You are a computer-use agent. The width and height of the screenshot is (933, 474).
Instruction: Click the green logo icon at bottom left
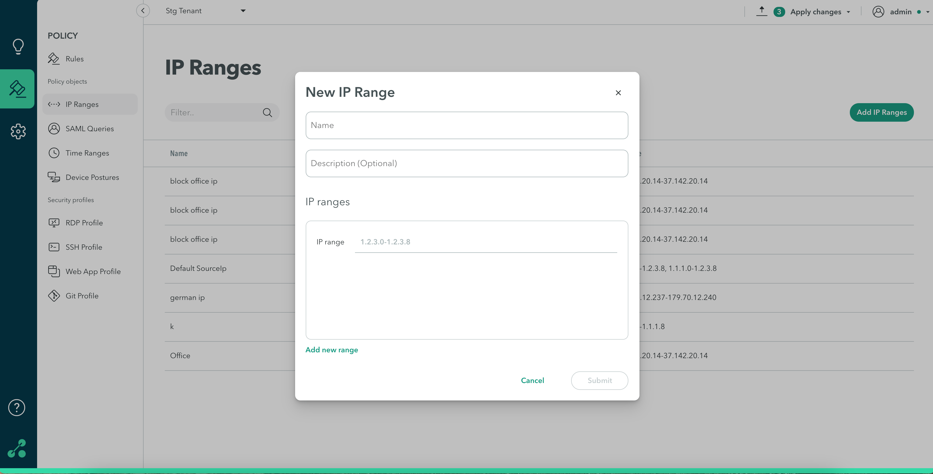click(x=17, y=448)
